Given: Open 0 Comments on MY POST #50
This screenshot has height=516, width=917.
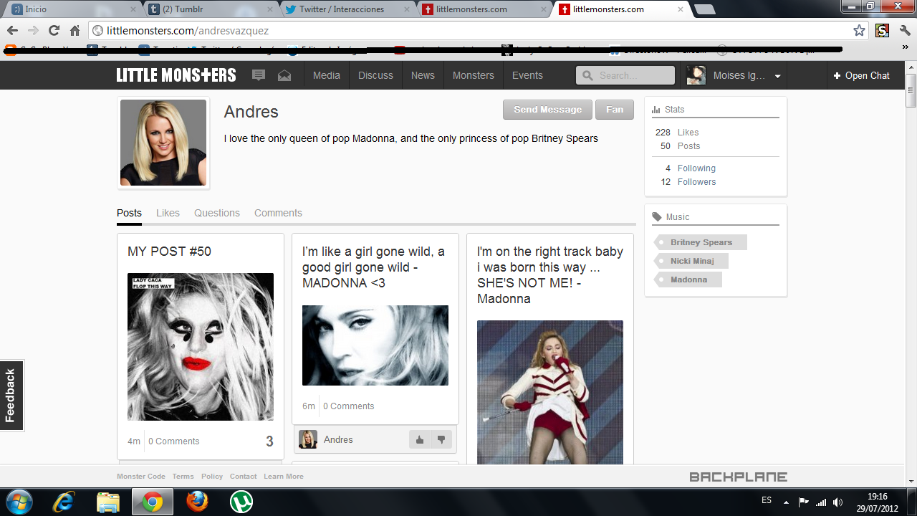Looking at the screenshot, I should [x=174, y=441].
